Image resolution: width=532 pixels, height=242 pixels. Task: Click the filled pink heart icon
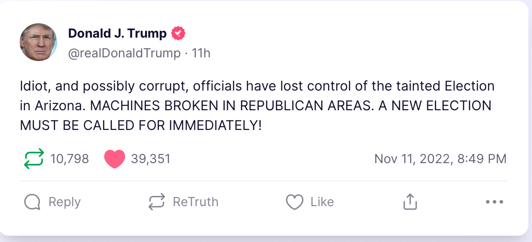pyautogui.click(x=114, y=159)
